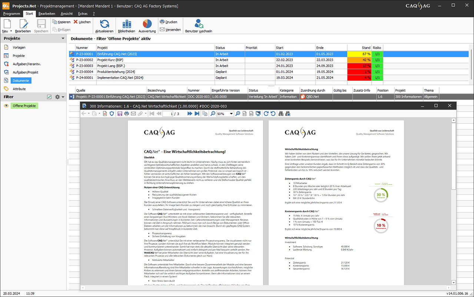This screenshot has width=474, height=297.
Task: Select the Offene Projekte filter
Action: click(x=24, y=106)
